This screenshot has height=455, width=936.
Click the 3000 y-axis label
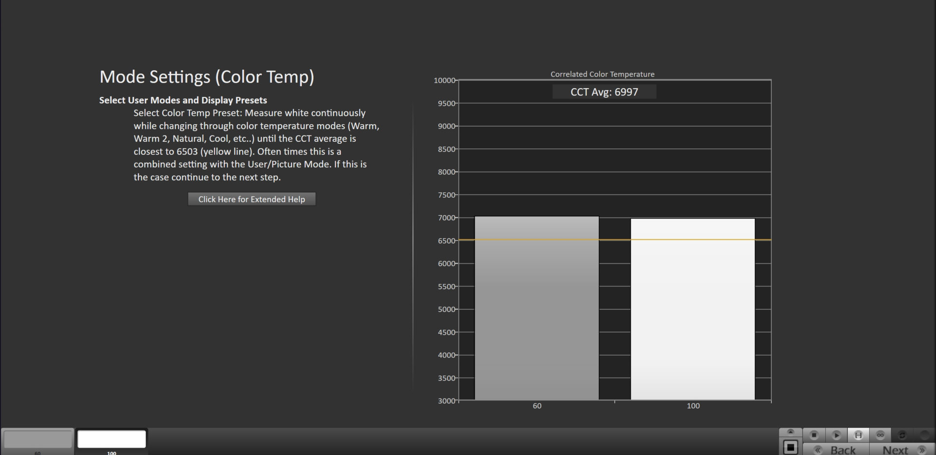click(446, 401)
